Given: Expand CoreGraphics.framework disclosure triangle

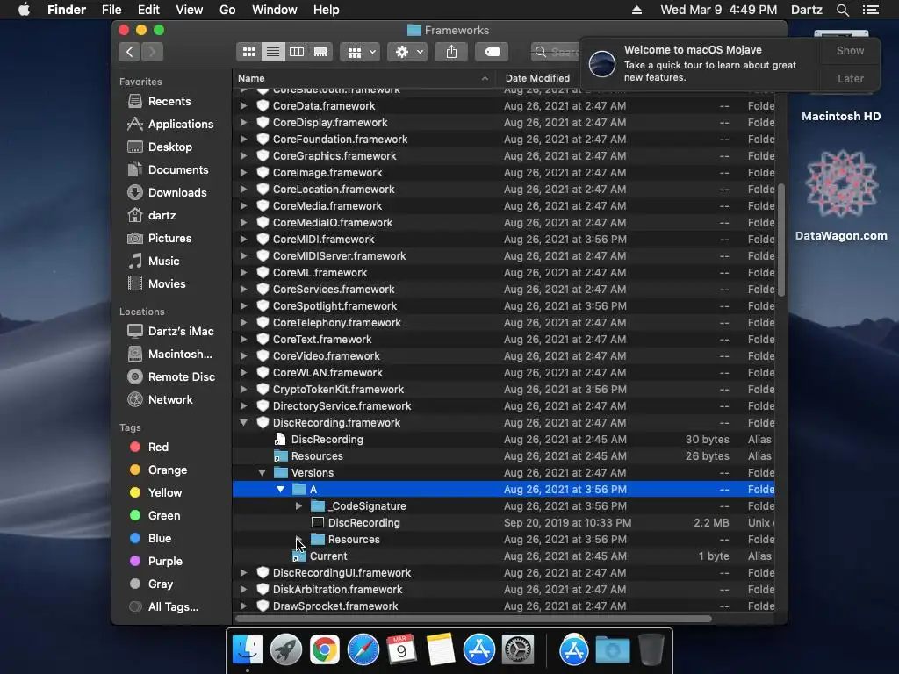Looking at the screenshot, I should 244,156.
